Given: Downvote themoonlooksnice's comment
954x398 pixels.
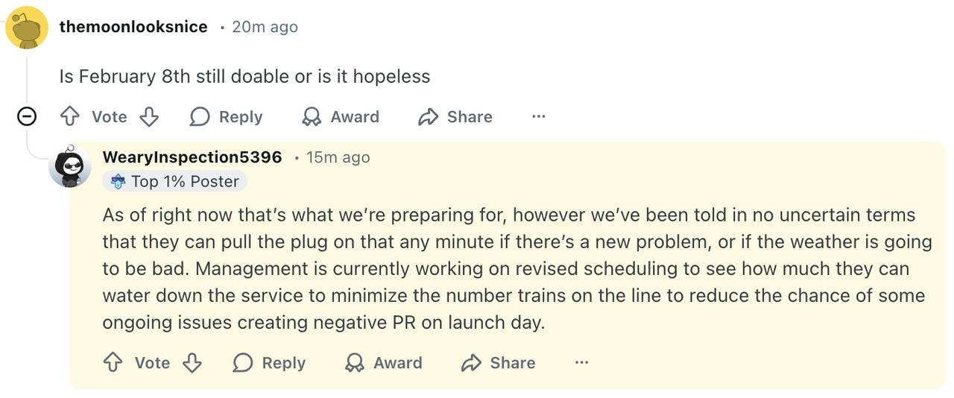Looking at the screenshot, I should [x=149, y=116].
